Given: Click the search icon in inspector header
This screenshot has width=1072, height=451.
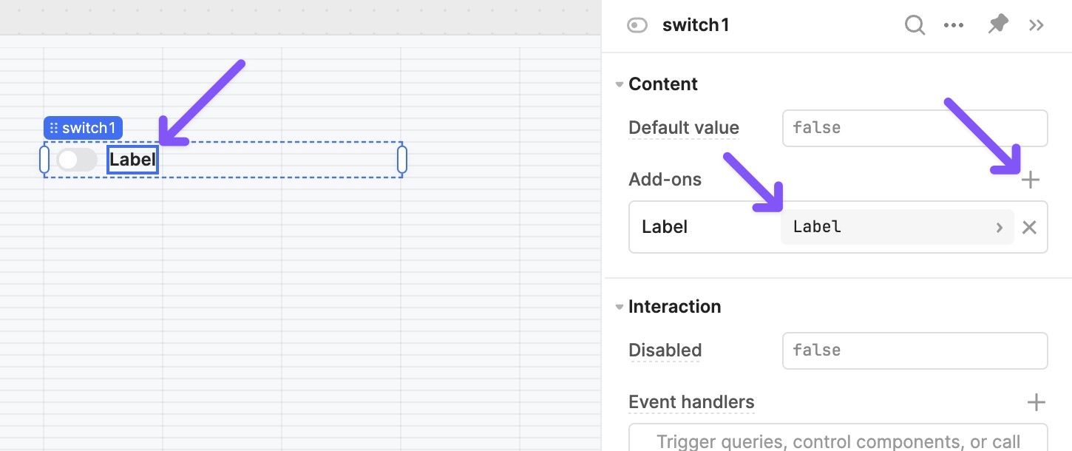Looking at the screenshot, I should tap(915, 25).
